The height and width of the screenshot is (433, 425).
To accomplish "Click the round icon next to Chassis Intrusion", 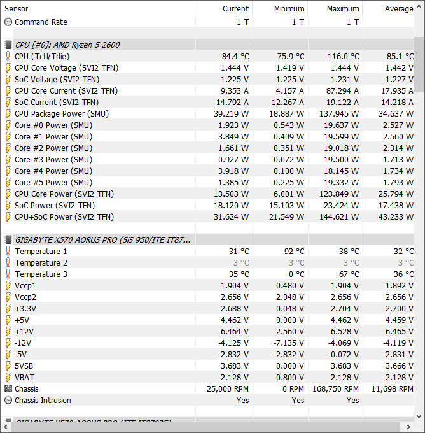I will point(8,401).
